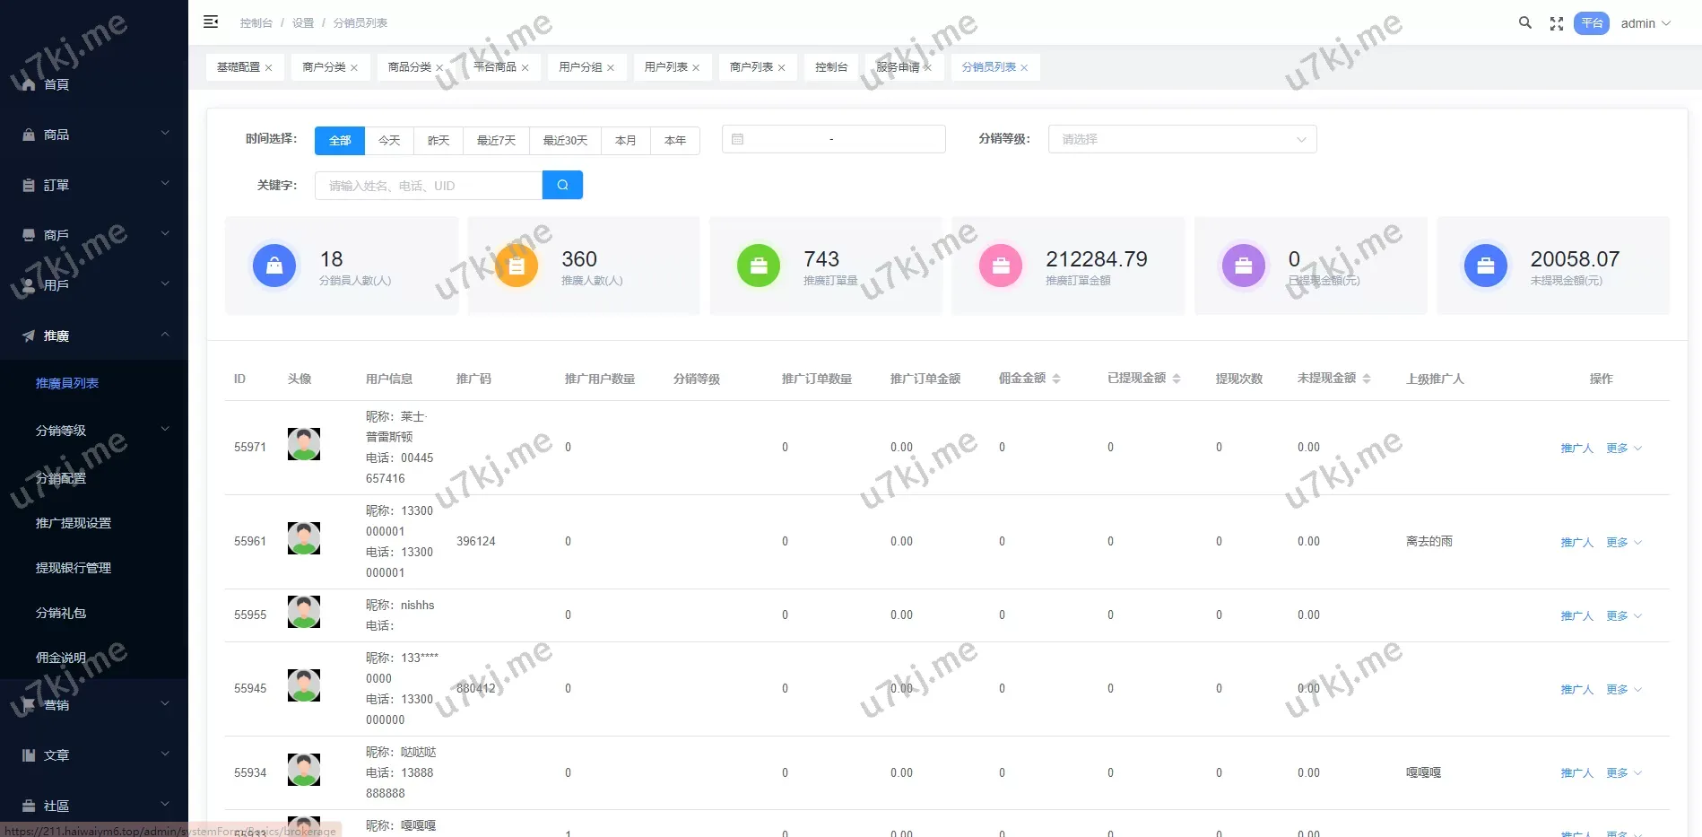The height and width of the screenshot is (837, 1702).
Task: Collapse the sidebar with the menu fold icon
Action: 211,22
